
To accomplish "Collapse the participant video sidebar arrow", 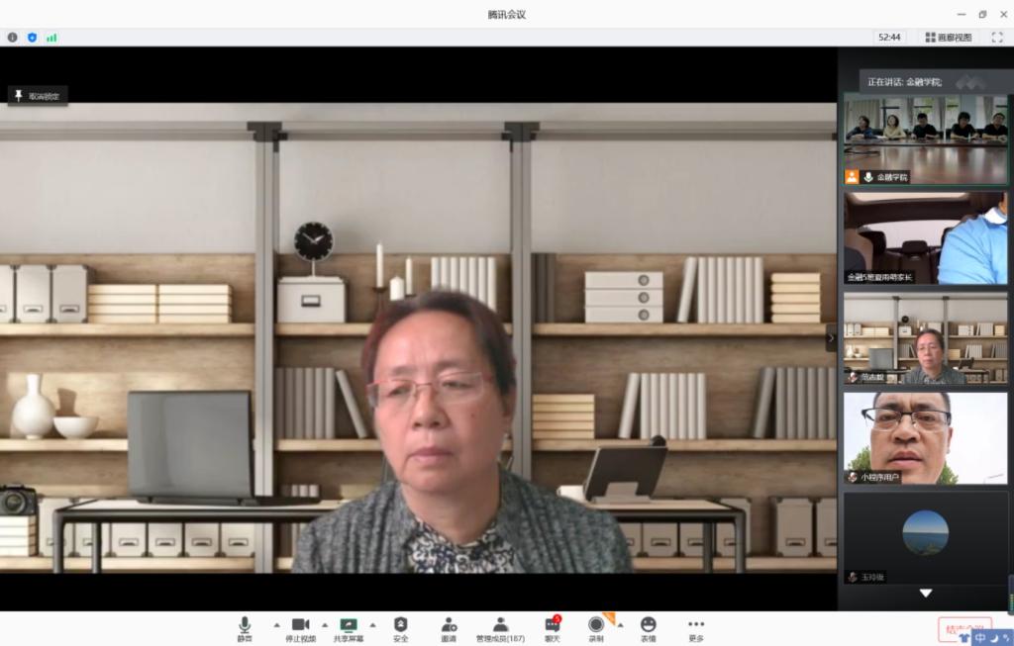I will pos(832,337).
